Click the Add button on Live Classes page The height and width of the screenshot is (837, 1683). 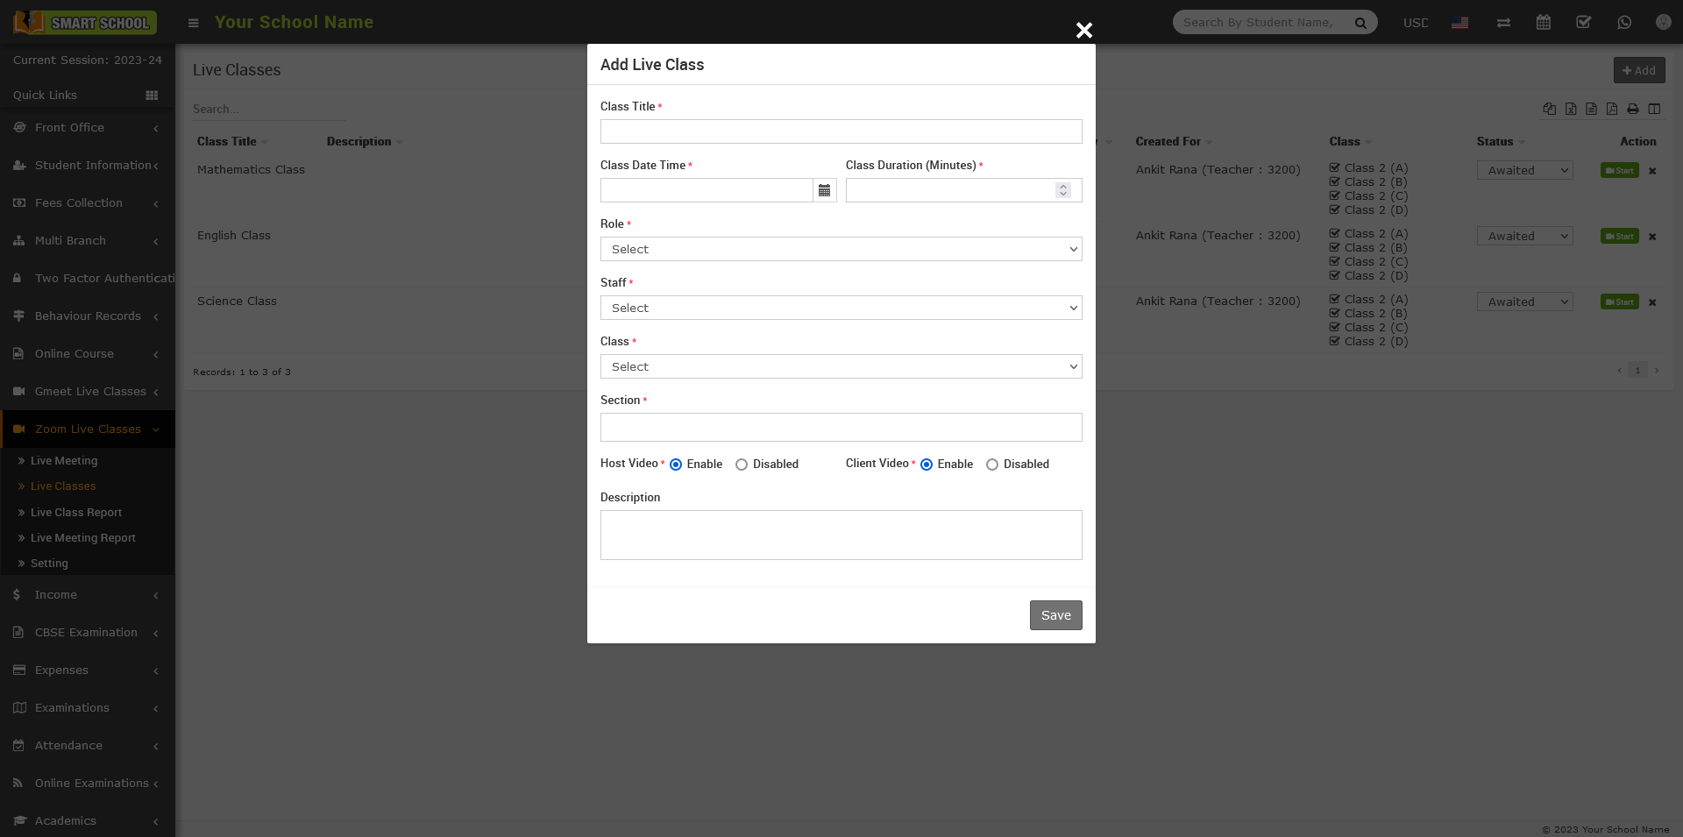tap(1638, 70)
